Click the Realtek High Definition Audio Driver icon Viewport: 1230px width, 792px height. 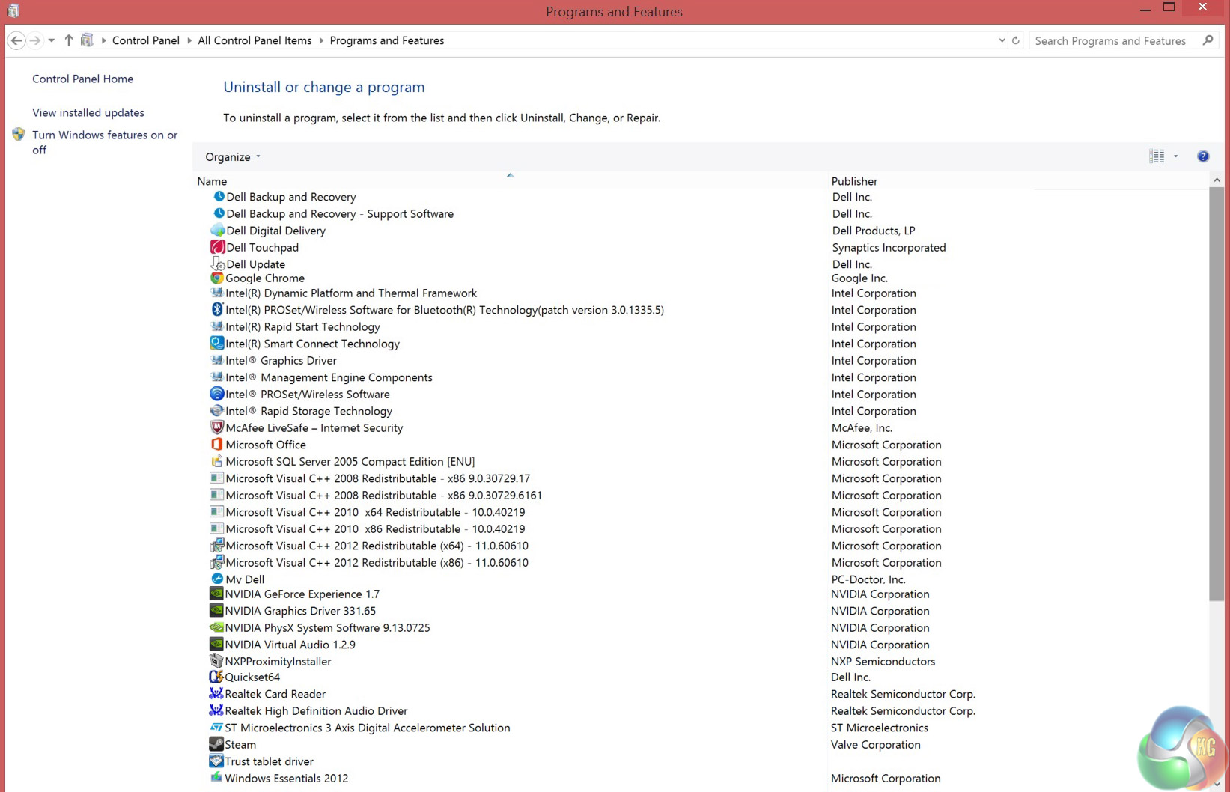tap(216, 710)
